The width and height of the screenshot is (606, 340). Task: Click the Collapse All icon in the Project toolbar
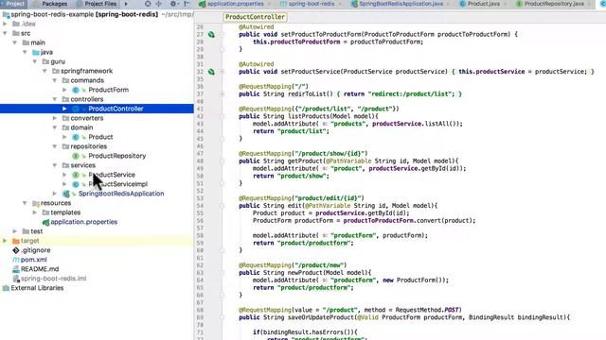(159, 4)
